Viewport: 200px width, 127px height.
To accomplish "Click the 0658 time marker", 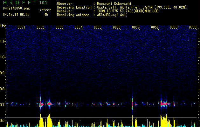I will [x=155, y=27].
